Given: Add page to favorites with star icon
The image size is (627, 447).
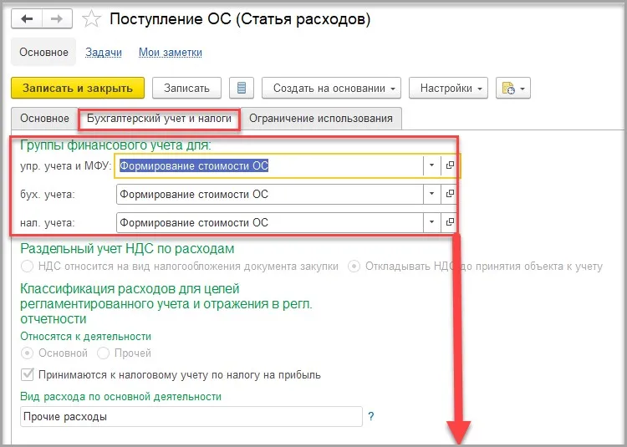Looking at the screenshot, I should [x=94, y=18].
